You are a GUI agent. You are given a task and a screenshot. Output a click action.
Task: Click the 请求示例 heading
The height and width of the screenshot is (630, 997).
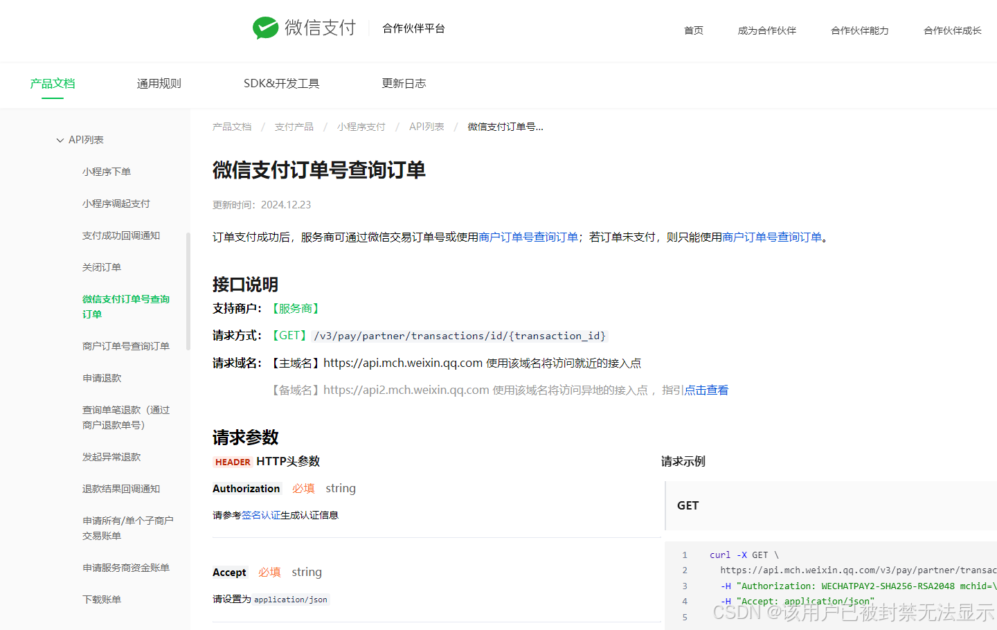(683, 462)
